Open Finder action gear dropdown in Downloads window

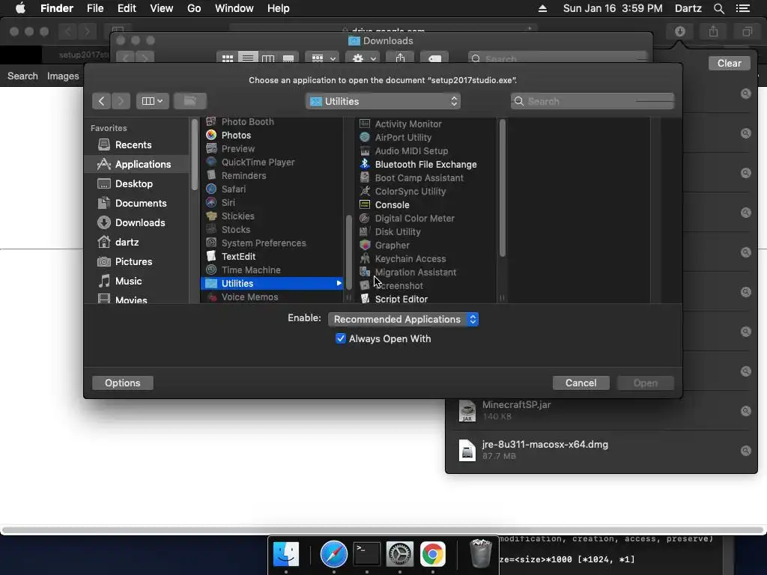pos(364,58)
